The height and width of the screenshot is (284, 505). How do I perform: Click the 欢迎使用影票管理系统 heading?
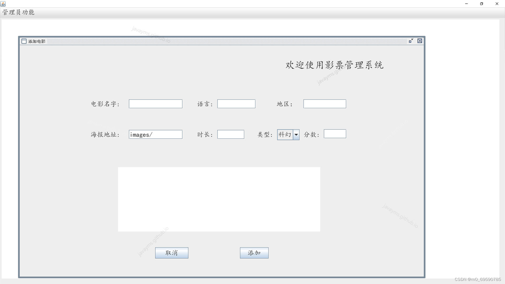(335, 65)
